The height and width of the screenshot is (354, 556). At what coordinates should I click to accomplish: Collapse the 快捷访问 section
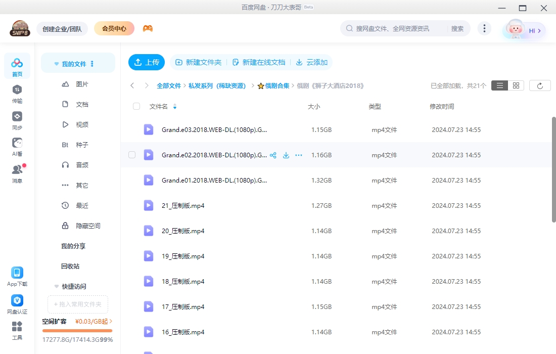[x=56, y=286]
